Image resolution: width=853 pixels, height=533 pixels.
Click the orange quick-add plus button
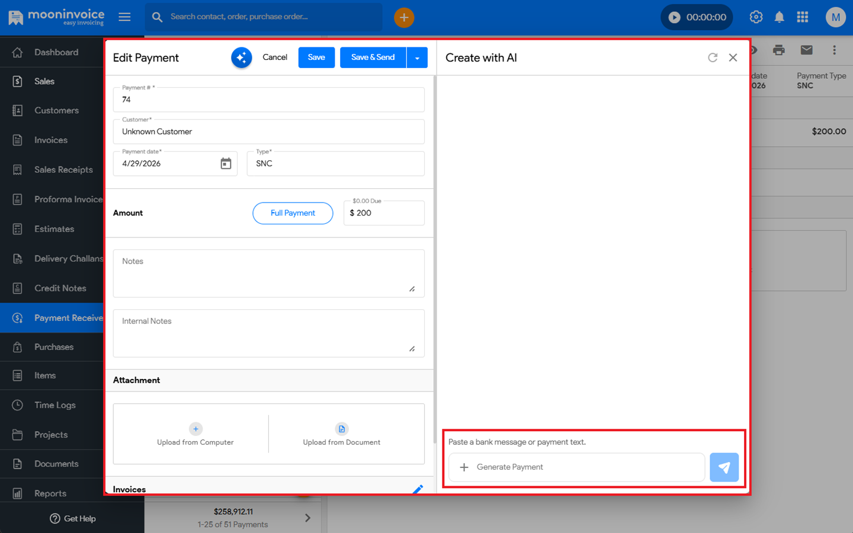tap(404, 17)
